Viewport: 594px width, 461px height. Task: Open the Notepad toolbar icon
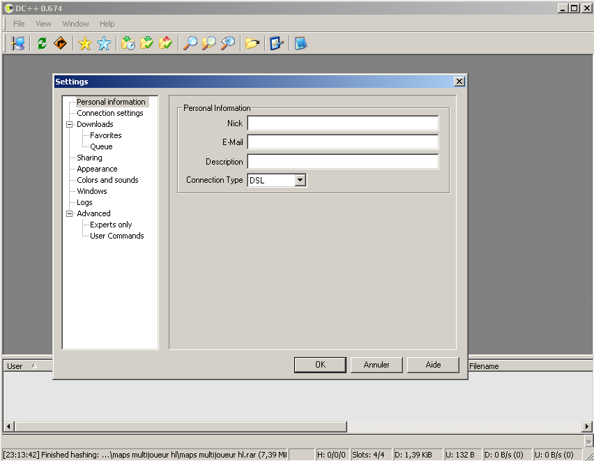300,43
